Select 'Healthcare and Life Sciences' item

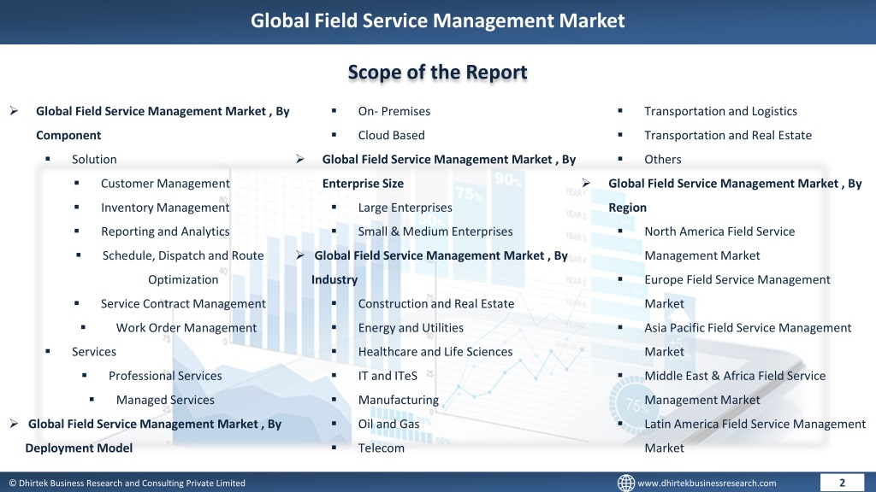pos(435,352)
